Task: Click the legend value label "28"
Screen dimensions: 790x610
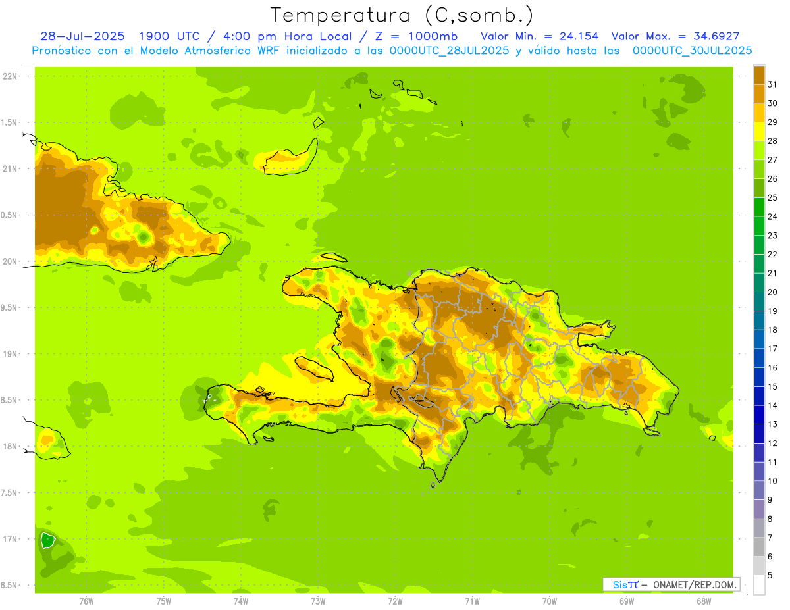Action: pos(772,141)
